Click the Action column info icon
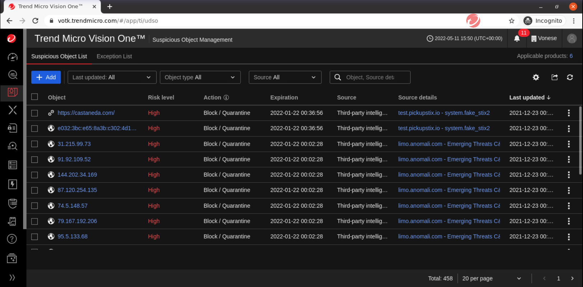This screenshot has width=583, height=287. (226, 98)
